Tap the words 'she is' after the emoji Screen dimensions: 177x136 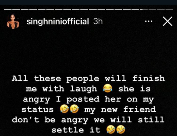[x=134, y=89]
